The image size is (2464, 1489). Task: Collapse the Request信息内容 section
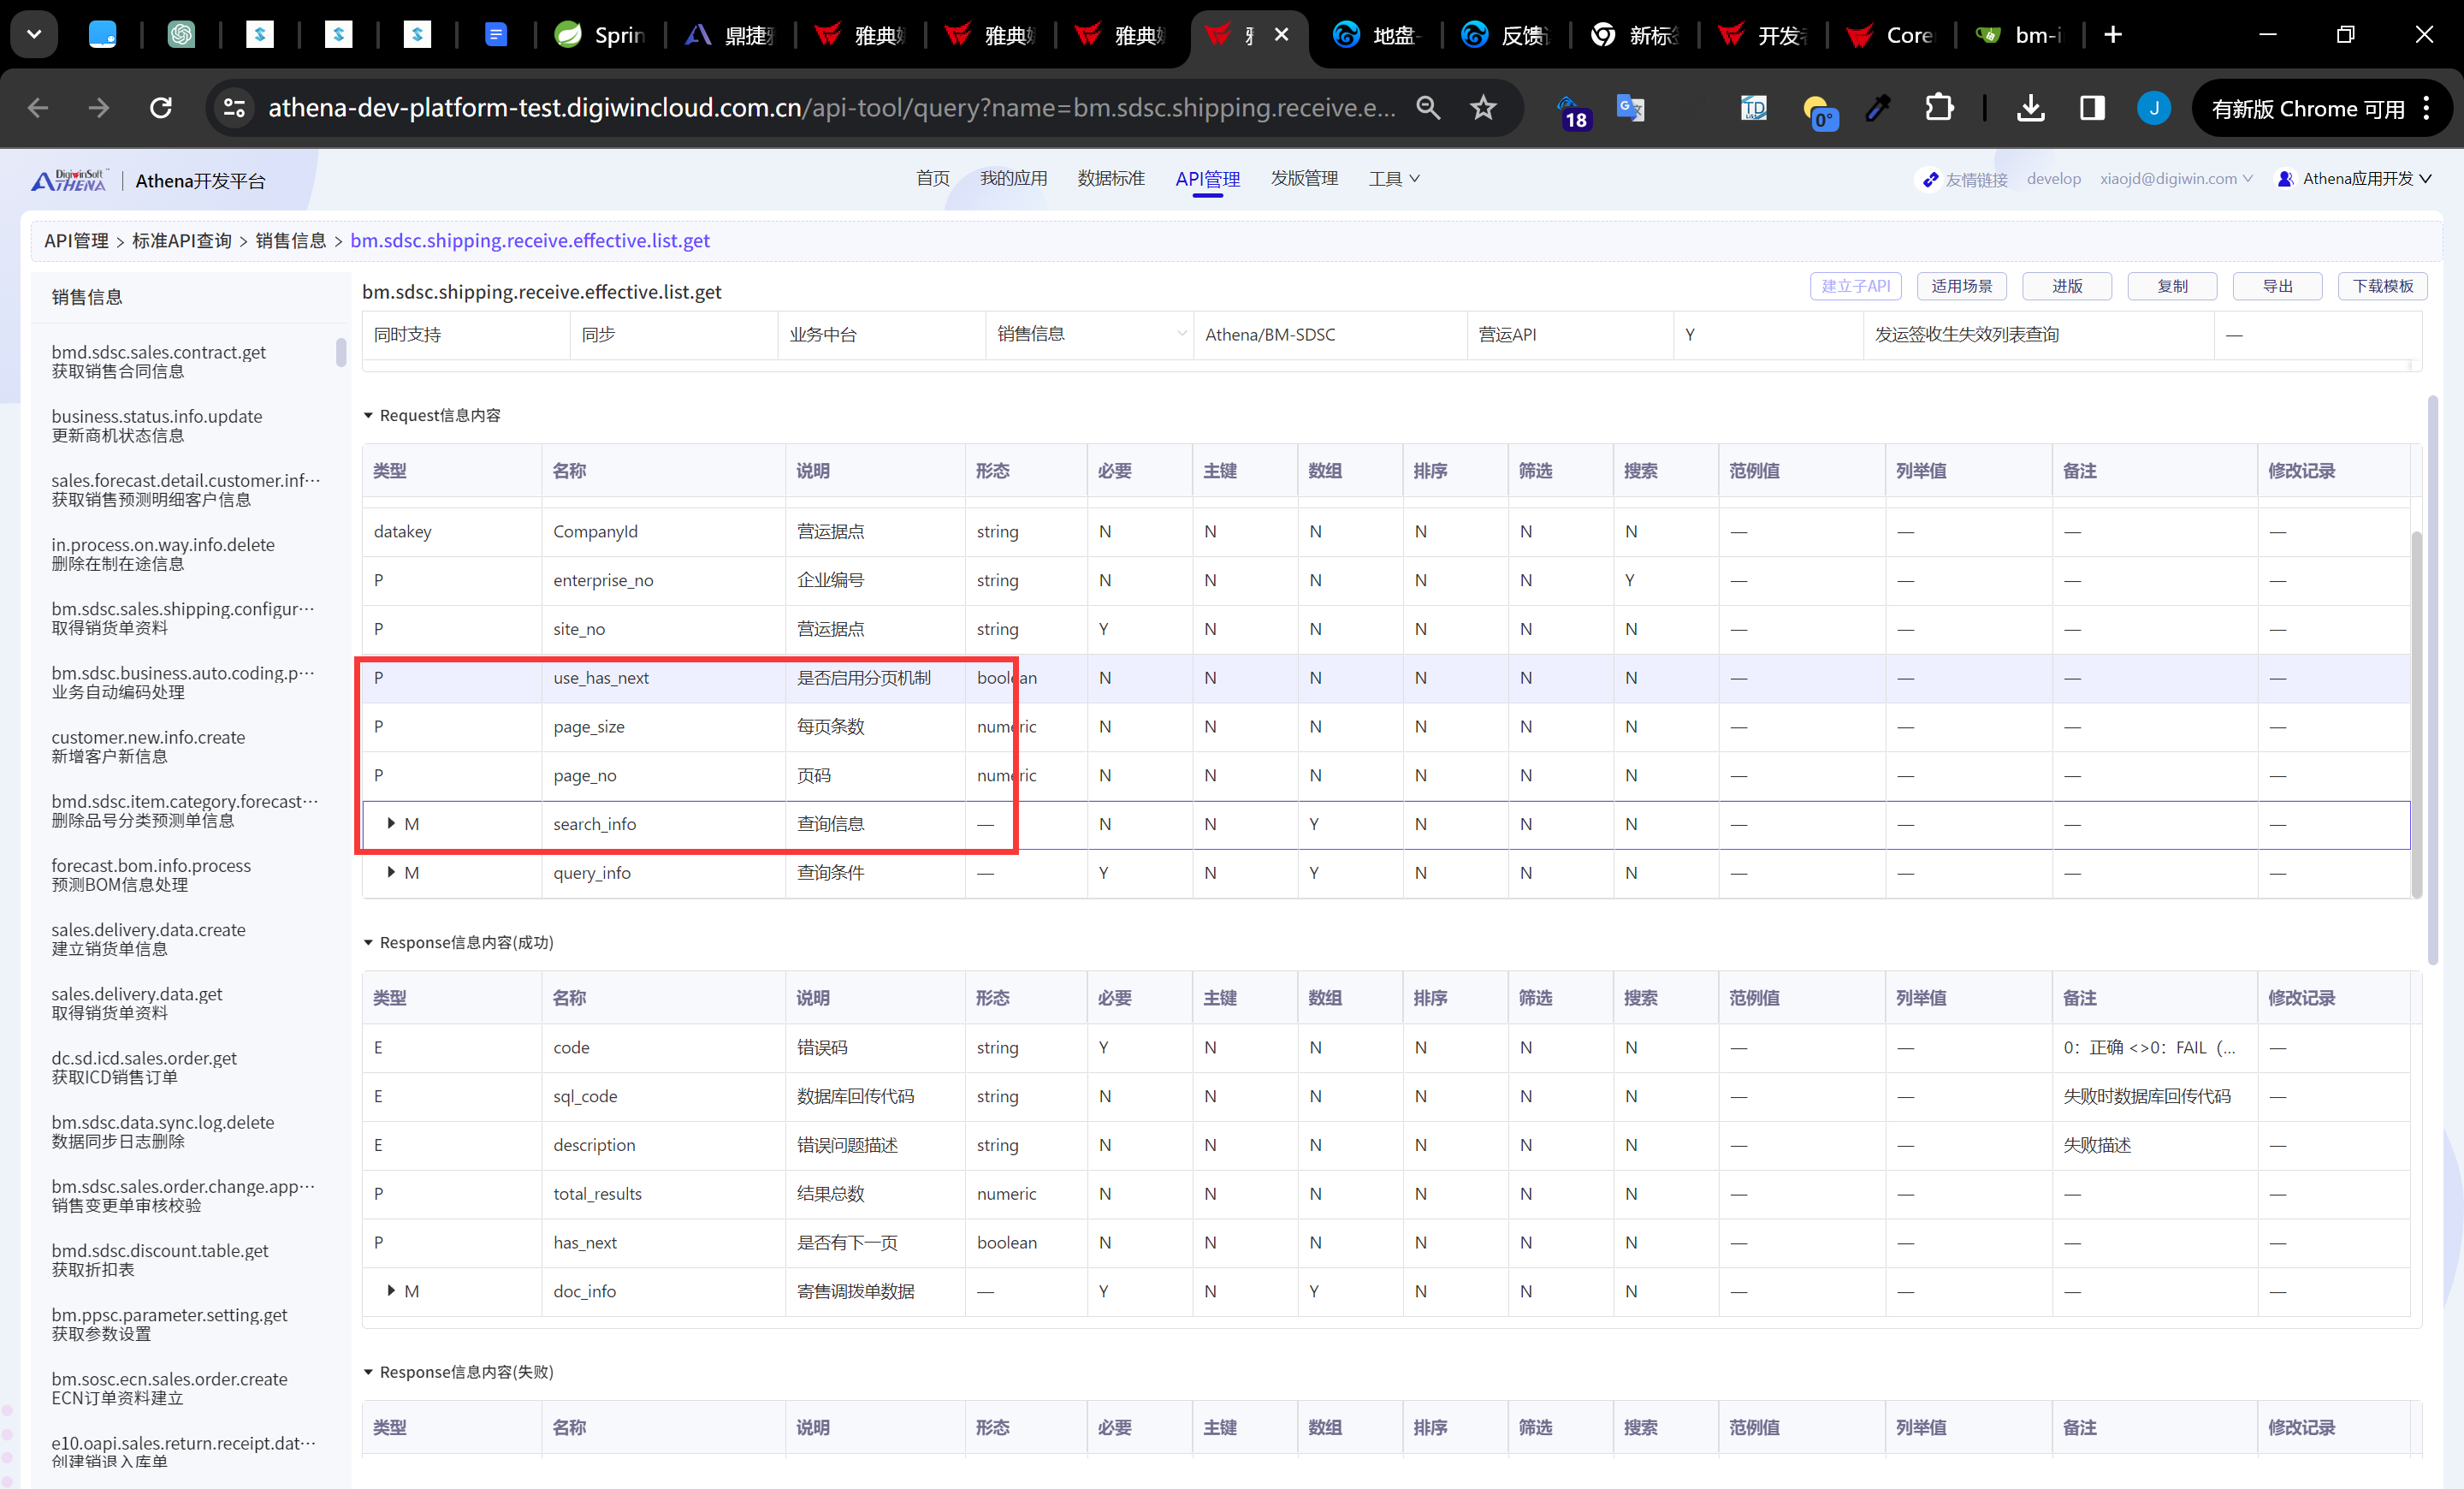(368, 415)
